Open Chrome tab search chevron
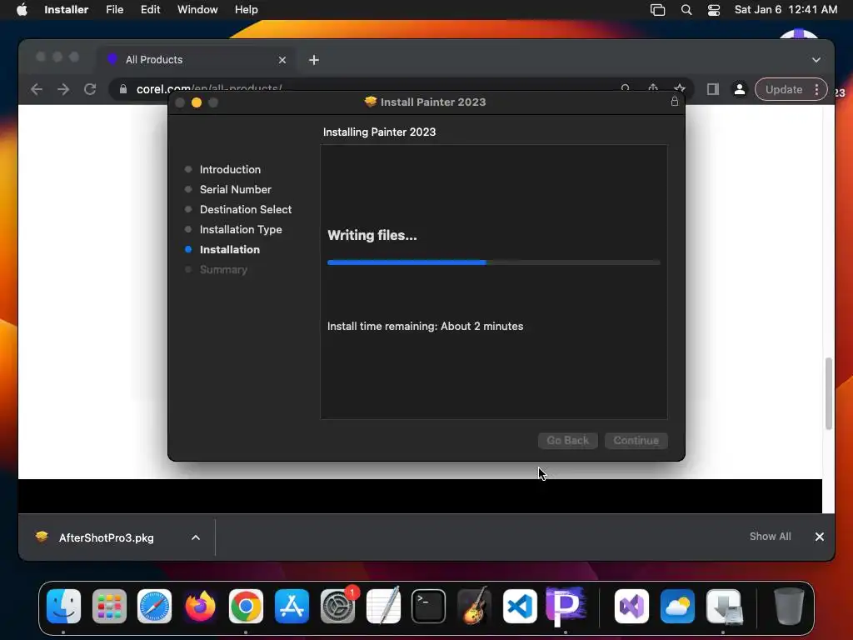Screen dimensions: 853x640 (816, 60)
